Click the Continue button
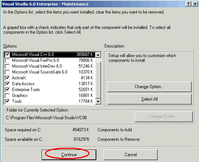 click(69, 155)
